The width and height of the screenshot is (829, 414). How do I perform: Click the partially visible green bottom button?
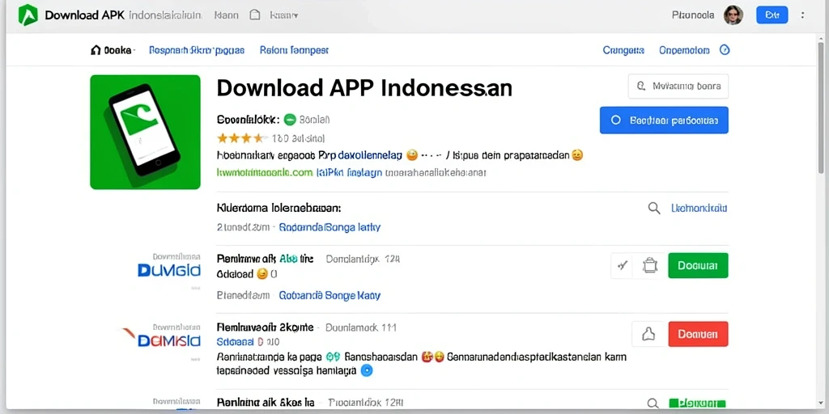[698, 403]
